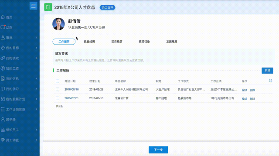279x156 pixels.
Task: Click the 结束日期 column header
Action: [x=95, y=81]
